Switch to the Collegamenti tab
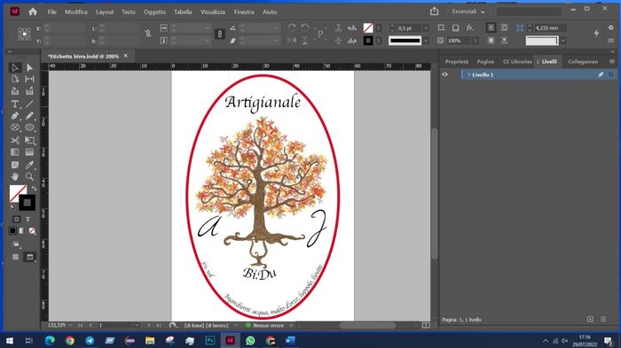The image size is (621, 348). point(583,62)
